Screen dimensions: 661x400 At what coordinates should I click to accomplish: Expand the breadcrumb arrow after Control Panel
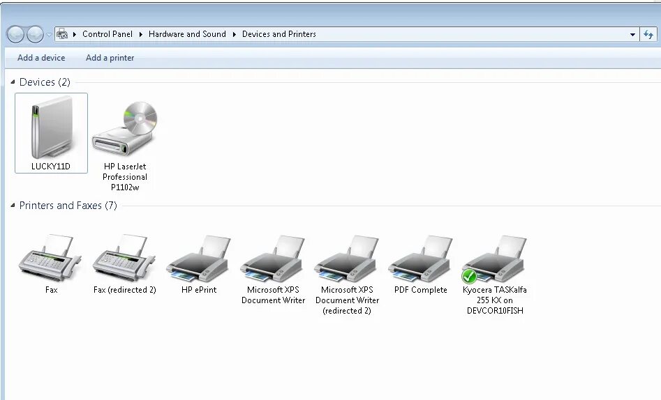click(x=141, y=35)
